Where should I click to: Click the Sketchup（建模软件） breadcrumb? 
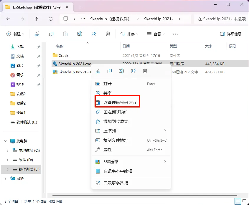110,19
